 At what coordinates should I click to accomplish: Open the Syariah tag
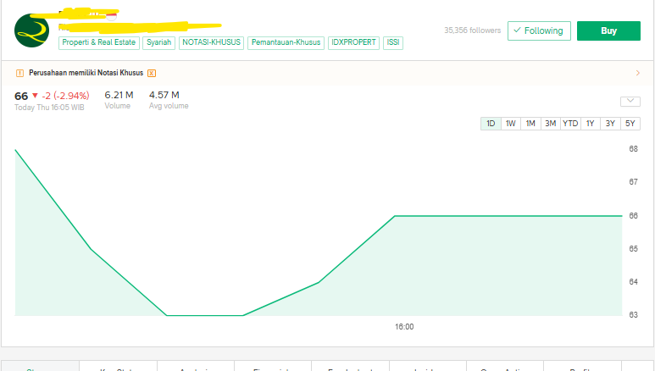pos(158,42)
